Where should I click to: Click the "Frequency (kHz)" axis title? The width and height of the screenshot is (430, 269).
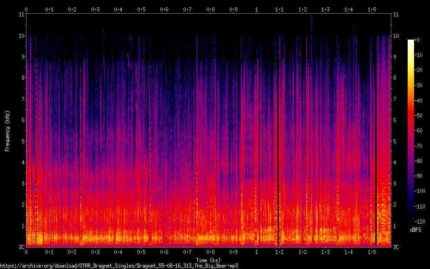[7, 131]
